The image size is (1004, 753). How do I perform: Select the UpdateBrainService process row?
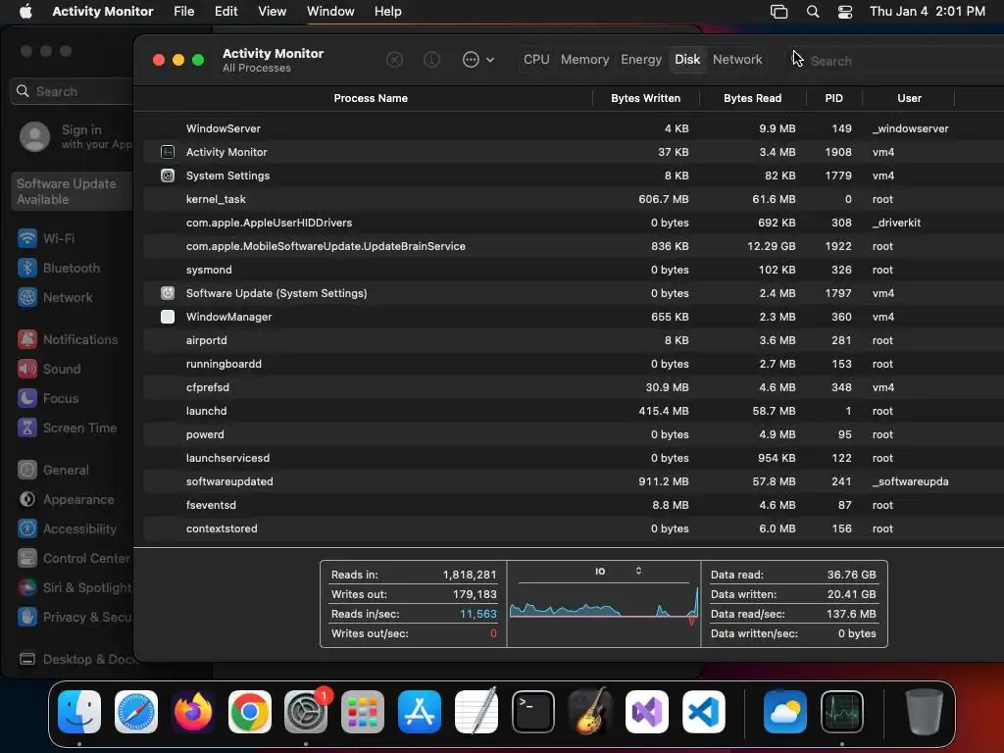tap(574, 246)
